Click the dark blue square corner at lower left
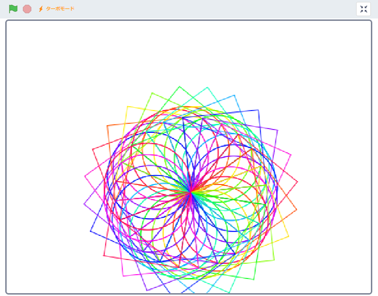 90,231
